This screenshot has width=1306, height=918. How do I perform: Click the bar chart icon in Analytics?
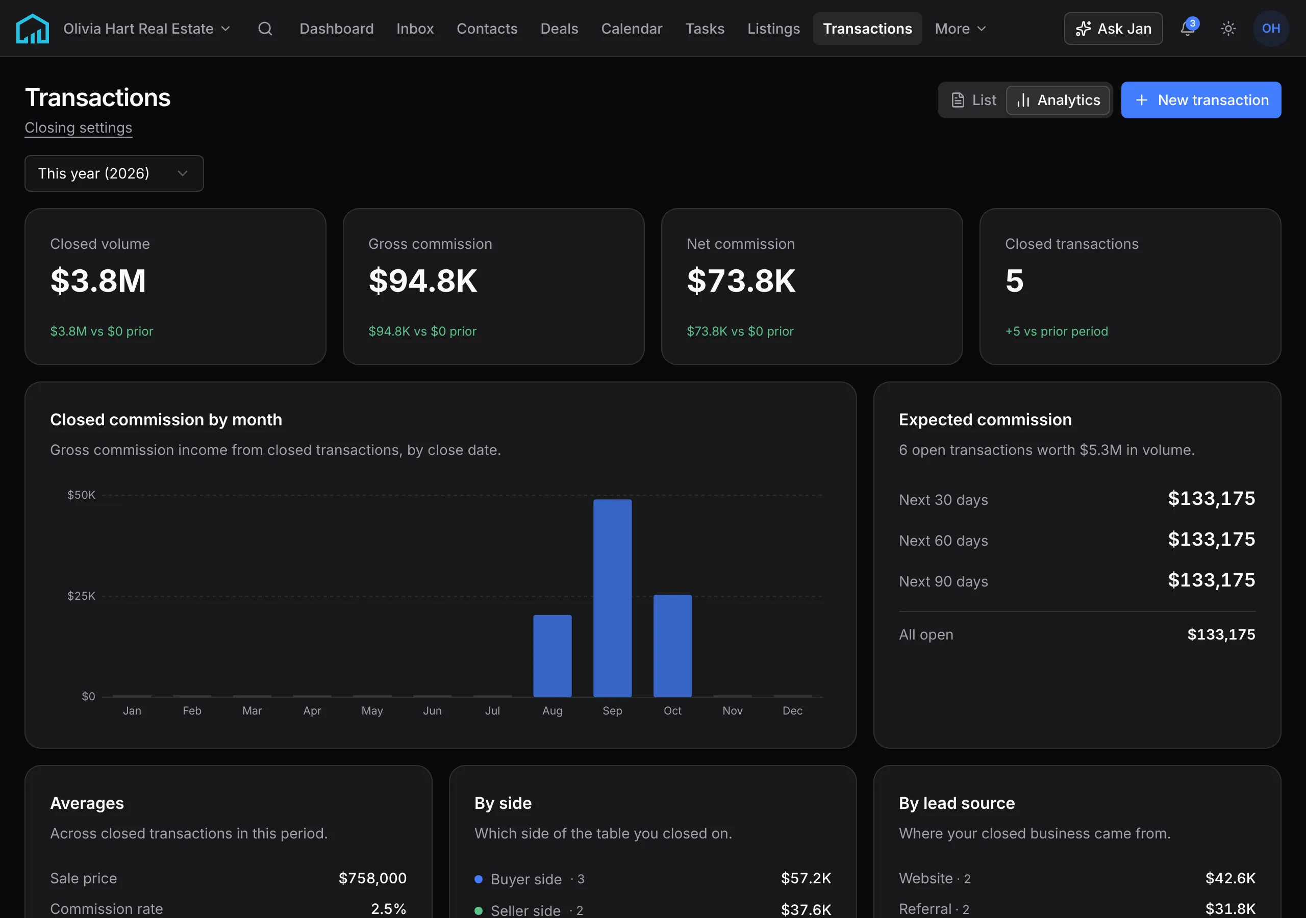tap(1023, 100)
